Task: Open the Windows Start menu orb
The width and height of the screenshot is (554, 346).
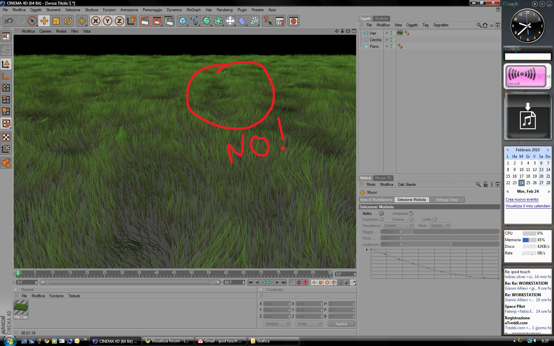Action: (9, 341)
